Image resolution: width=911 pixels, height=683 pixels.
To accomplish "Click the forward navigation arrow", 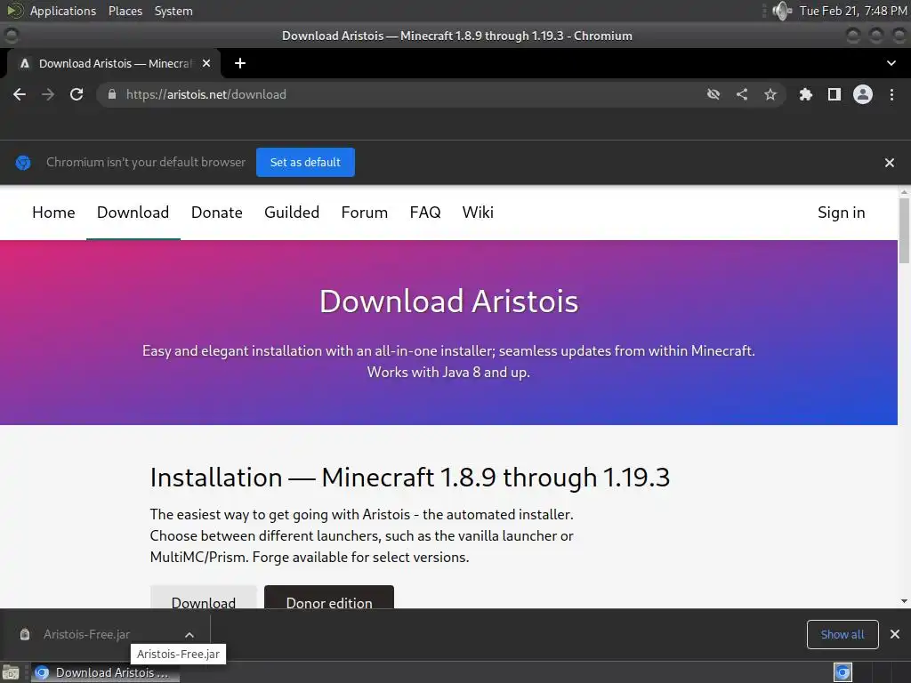I will tap(48, 94).
